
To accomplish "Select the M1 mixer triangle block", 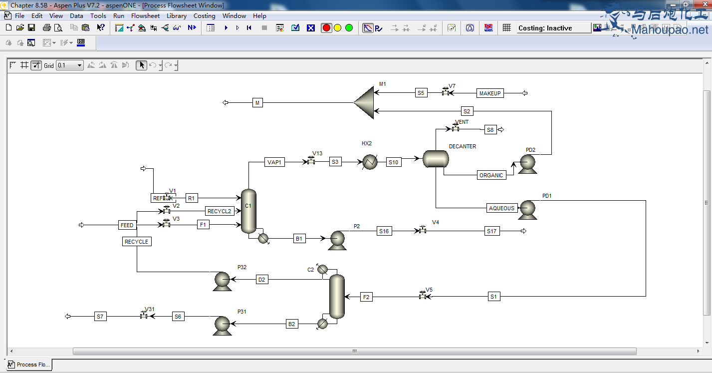I will tap(364, 102).
